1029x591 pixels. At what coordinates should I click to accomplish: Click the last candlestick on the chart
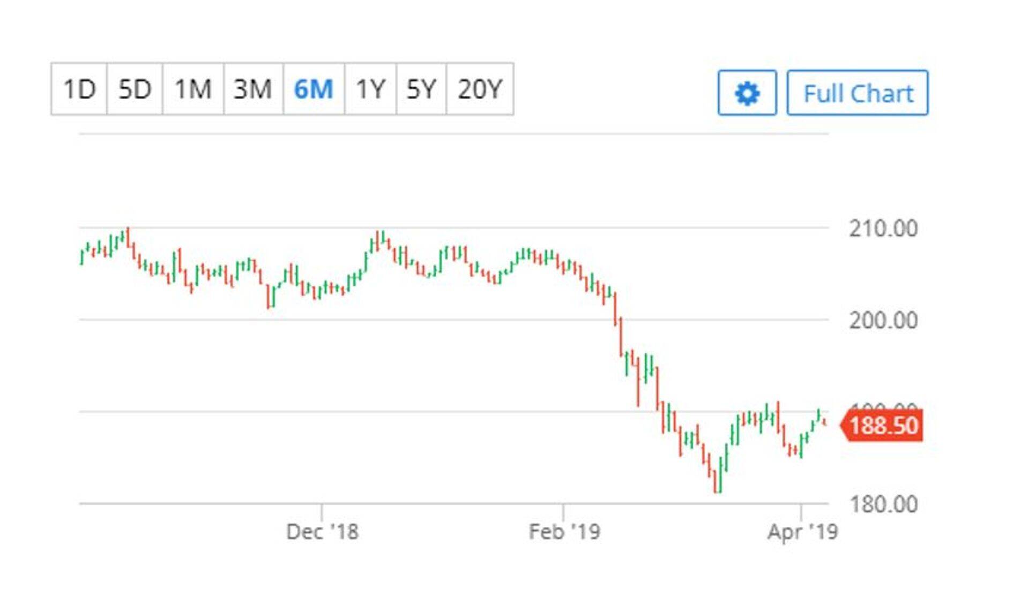pos(825,423)
